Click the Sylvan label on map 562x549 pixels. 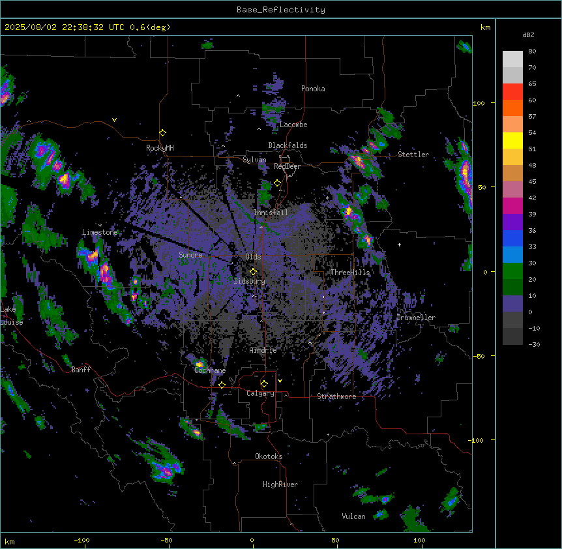click(x=254, y=160)
